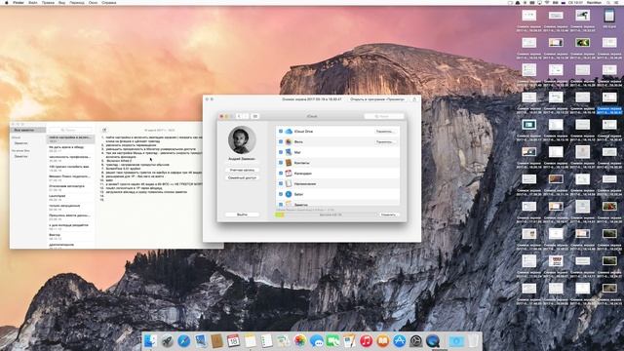Open Notification Center icon in menu bar
624x351 pixels.
(617, 2)
